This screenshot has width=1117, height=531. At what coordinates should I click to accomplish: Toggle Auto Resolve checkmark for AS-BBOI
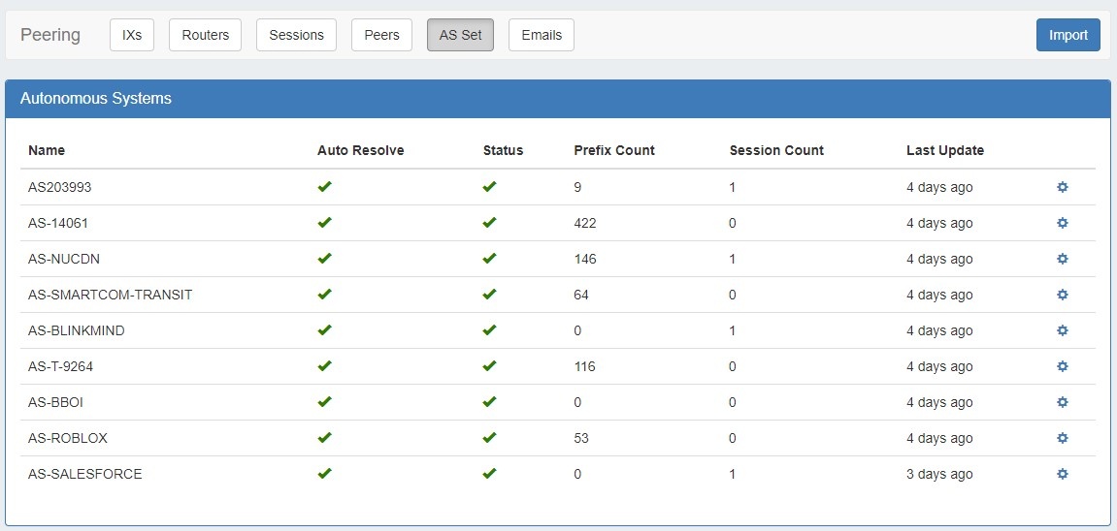click(325, 402)
